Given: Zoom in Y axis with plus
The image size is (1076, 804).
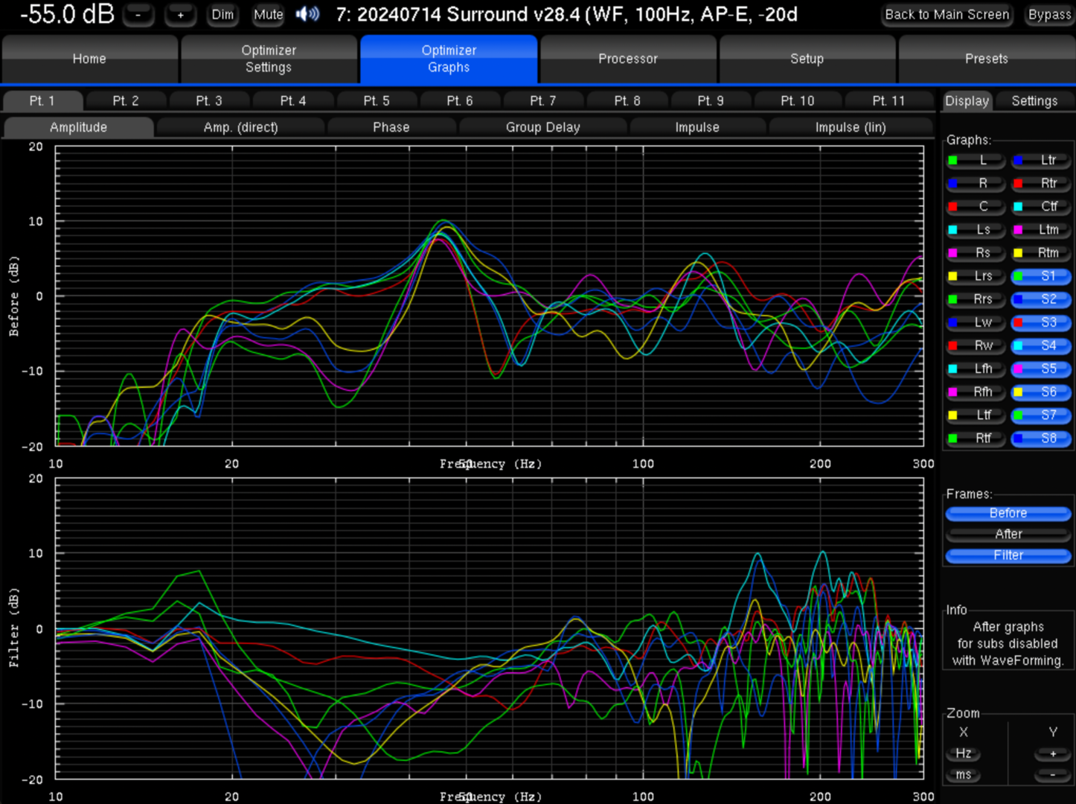Looking at the screenshot, I should (1052, 753).
